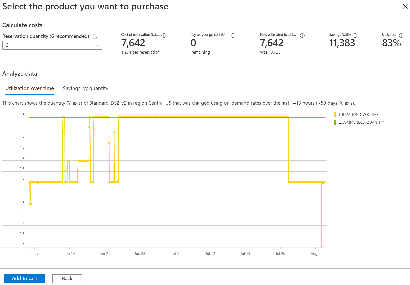Screen dimensions: 410x285
Task: Click Add to cart button
Action: coord(24,278)
